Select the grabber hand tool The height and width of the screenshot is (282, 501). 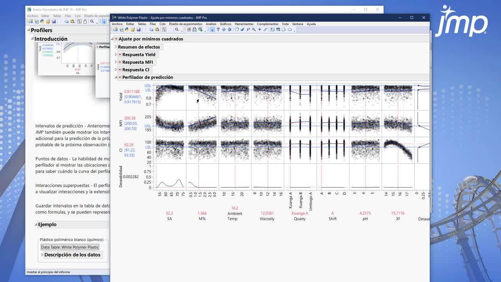coord(236,30)
